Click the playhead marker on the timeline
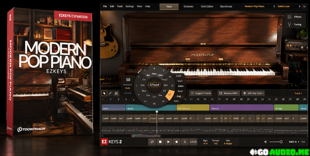310x156 pixels. pos(157,112)
